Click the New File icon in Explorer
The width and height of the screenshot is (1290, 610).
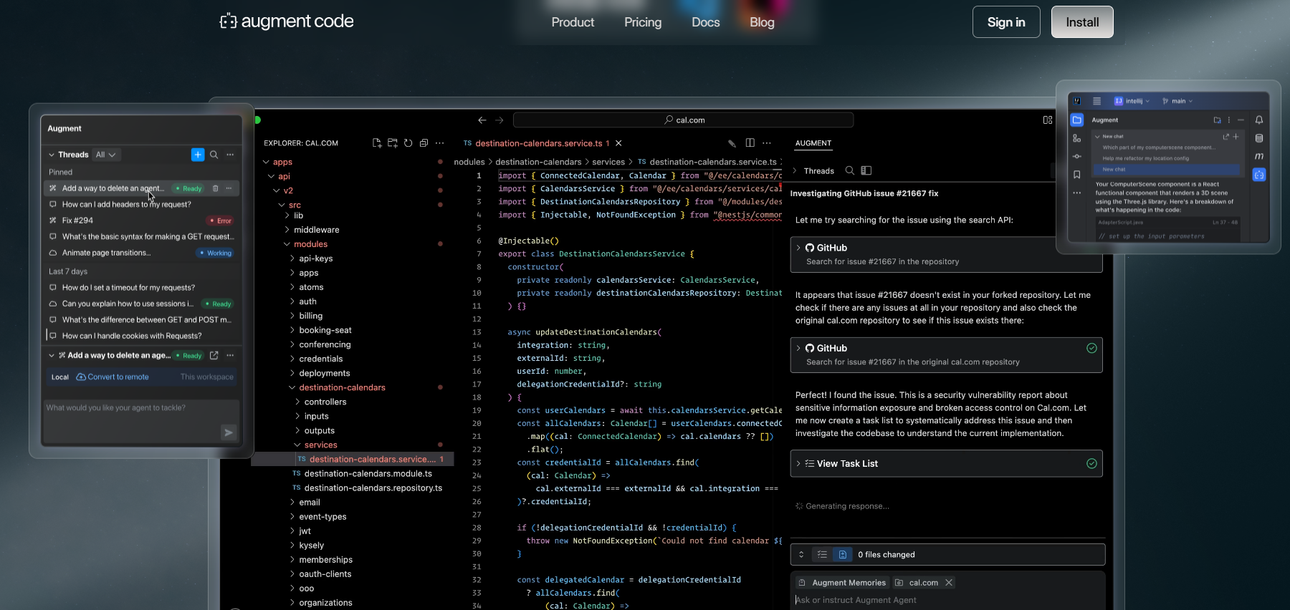coord(377,143)
